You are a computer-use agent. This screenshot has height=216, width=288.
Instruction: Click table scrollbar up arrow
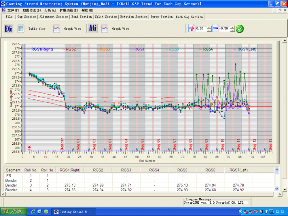point(276,169)
